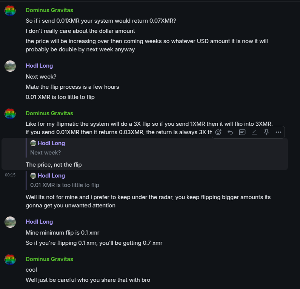The width and height of the screenshot is (300, 289).
Task: Click Hodl Long username above "Next week?" message
Action: pos(39,66)
